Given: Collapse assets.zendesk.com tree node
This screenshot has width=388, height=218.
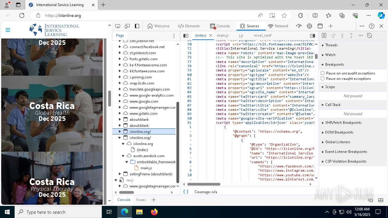Looking at the screenshot, I should click(123, 156).
